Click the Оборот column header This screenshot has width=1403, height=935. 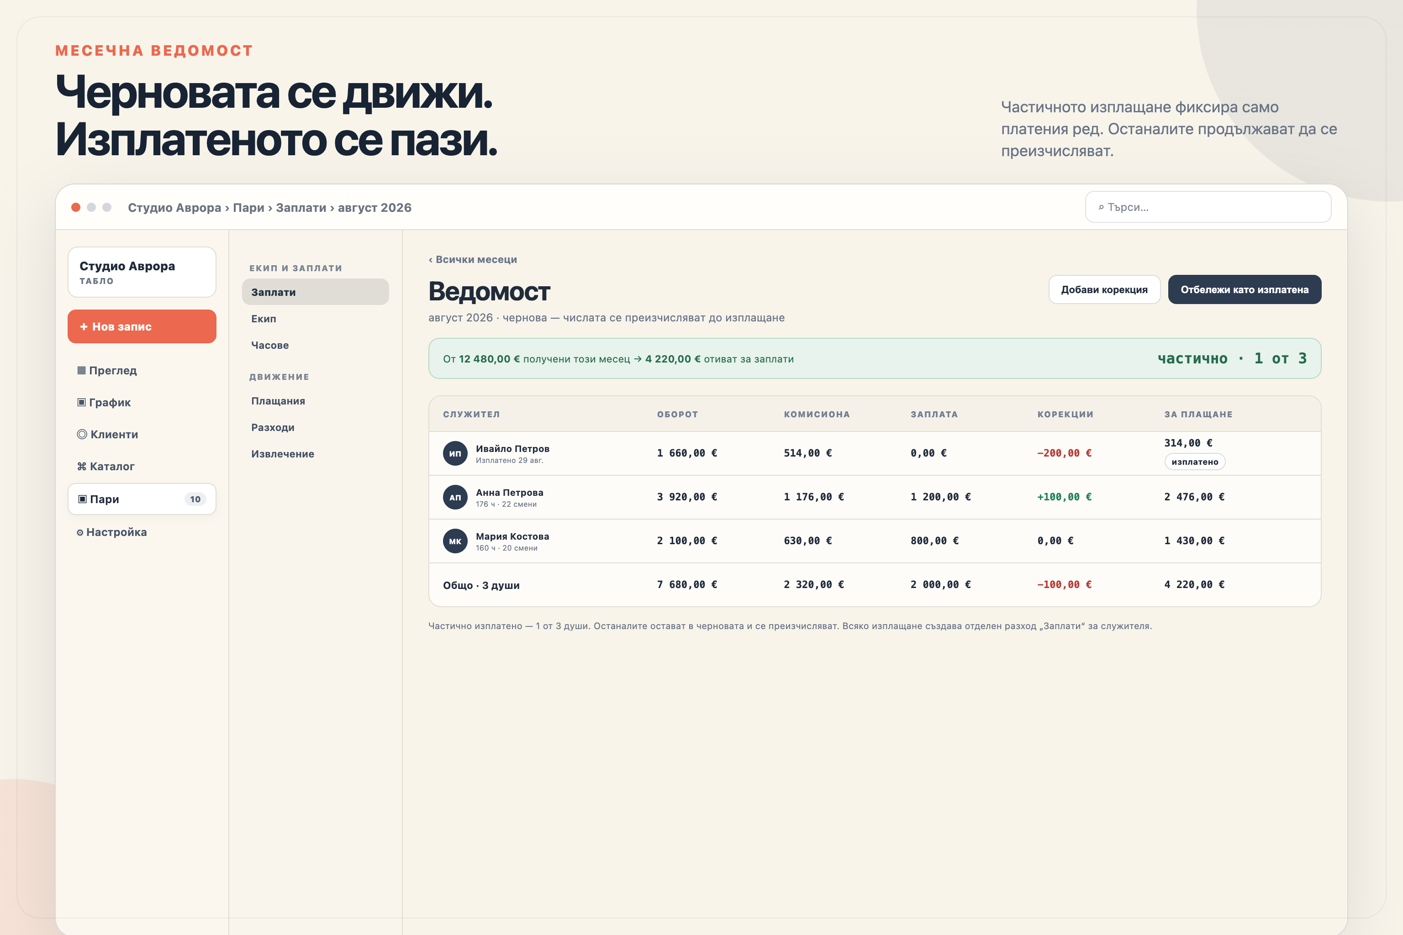click(677, 414)
